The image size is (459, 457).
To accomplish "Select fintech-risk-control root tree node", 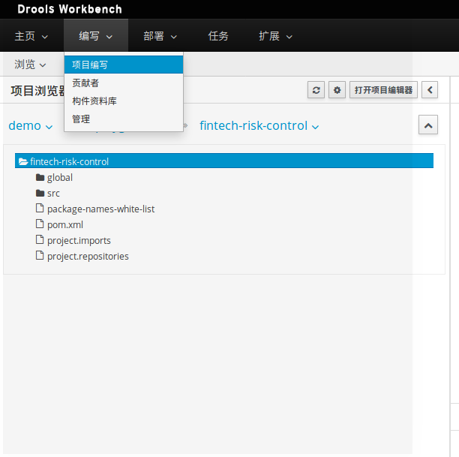I will [224, 161].
